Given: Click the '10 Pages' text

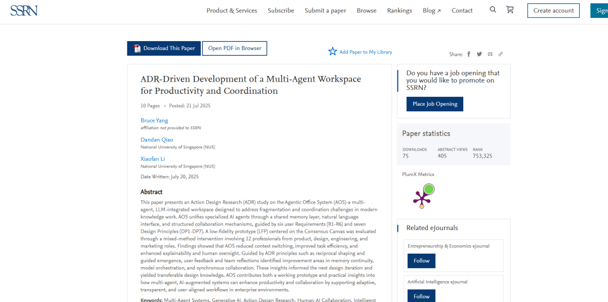Looking at the screenshot, I should (x=150, y=106).
